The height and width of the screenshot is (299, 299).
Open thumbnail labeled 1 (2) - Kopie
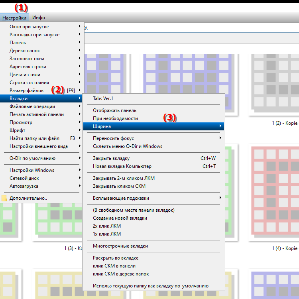[273, 85]
